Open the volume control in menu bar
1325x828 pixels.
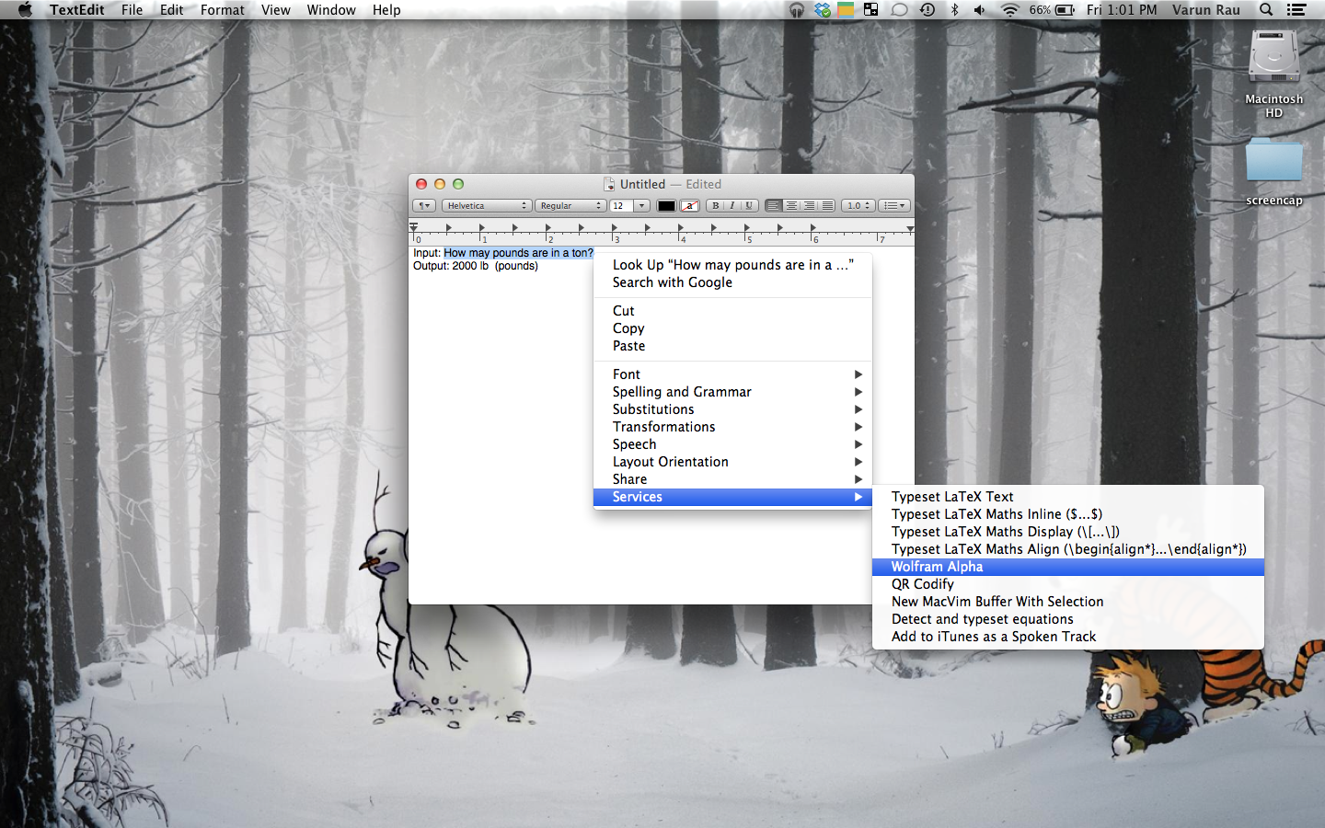(981, 10)
